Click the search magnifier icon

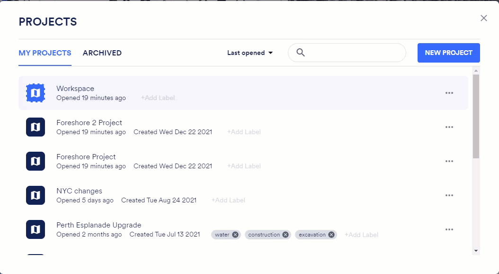tap(301, 52)
